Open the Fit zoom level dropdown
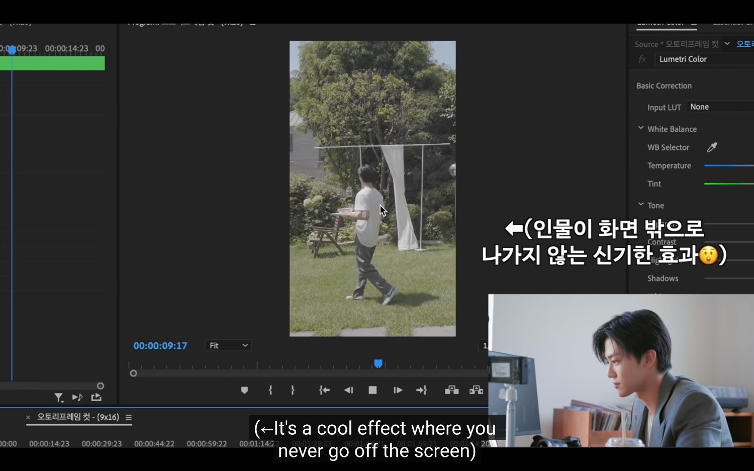The height and width of the screenshot is (471, 754). [x=228, y=346]
